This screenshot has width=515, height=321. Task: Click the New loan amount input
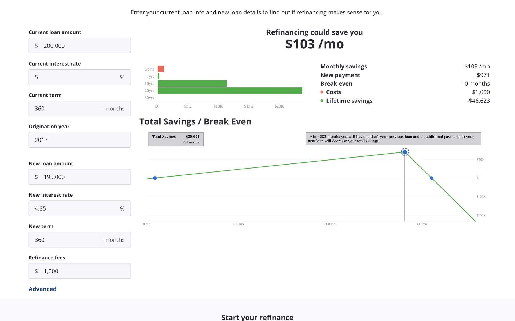click(x=80, y=177)
